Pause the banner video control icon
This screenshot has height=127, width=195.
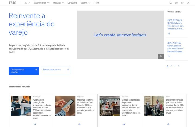(161, 56)
